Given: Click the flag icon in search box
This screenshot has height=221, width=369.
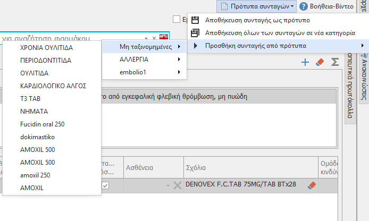Looking at the screenshot, I should point(164,38).
